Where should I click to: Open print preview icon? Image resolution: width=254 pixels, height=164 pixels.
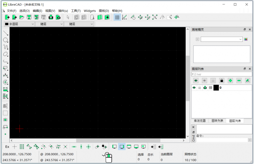(x=58, y=17)
